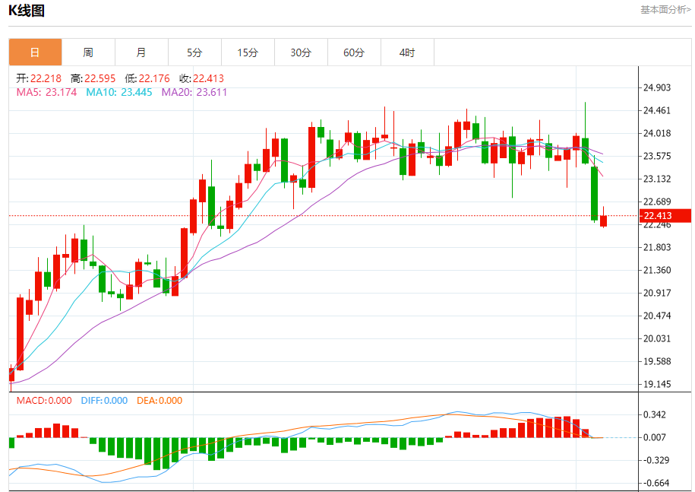This screenshot has width=695, height=492.
Task: Click the MA20: 23.611 indicator label
Action: (194, 92)
